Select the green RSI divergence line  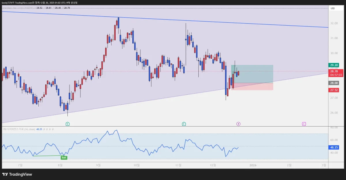point(48,156)
